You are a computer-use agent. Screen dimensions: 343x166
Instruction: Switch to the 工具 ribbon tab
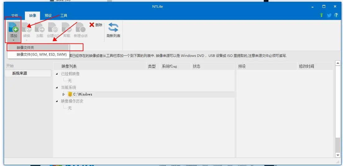tap(63, 16)
